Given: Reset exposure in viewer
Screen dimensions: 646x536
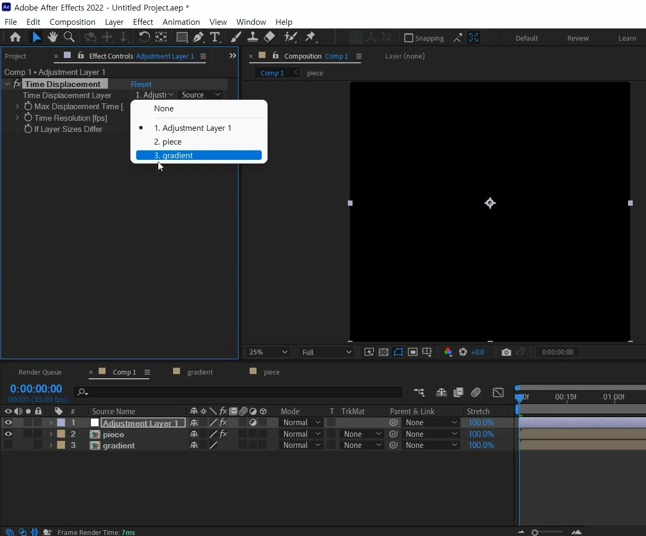Looking at the screenshot, I should [x=463, y=352].
